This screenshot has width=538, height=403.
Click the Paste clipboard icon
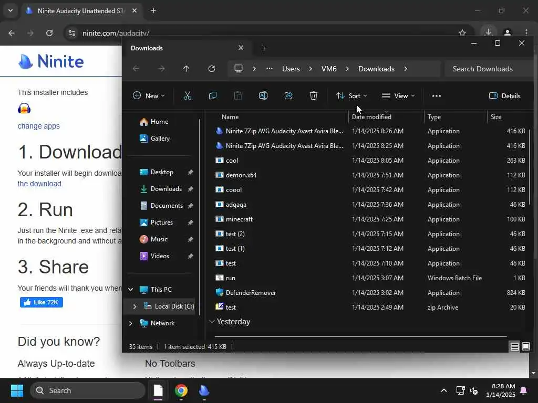click(238, 96)
